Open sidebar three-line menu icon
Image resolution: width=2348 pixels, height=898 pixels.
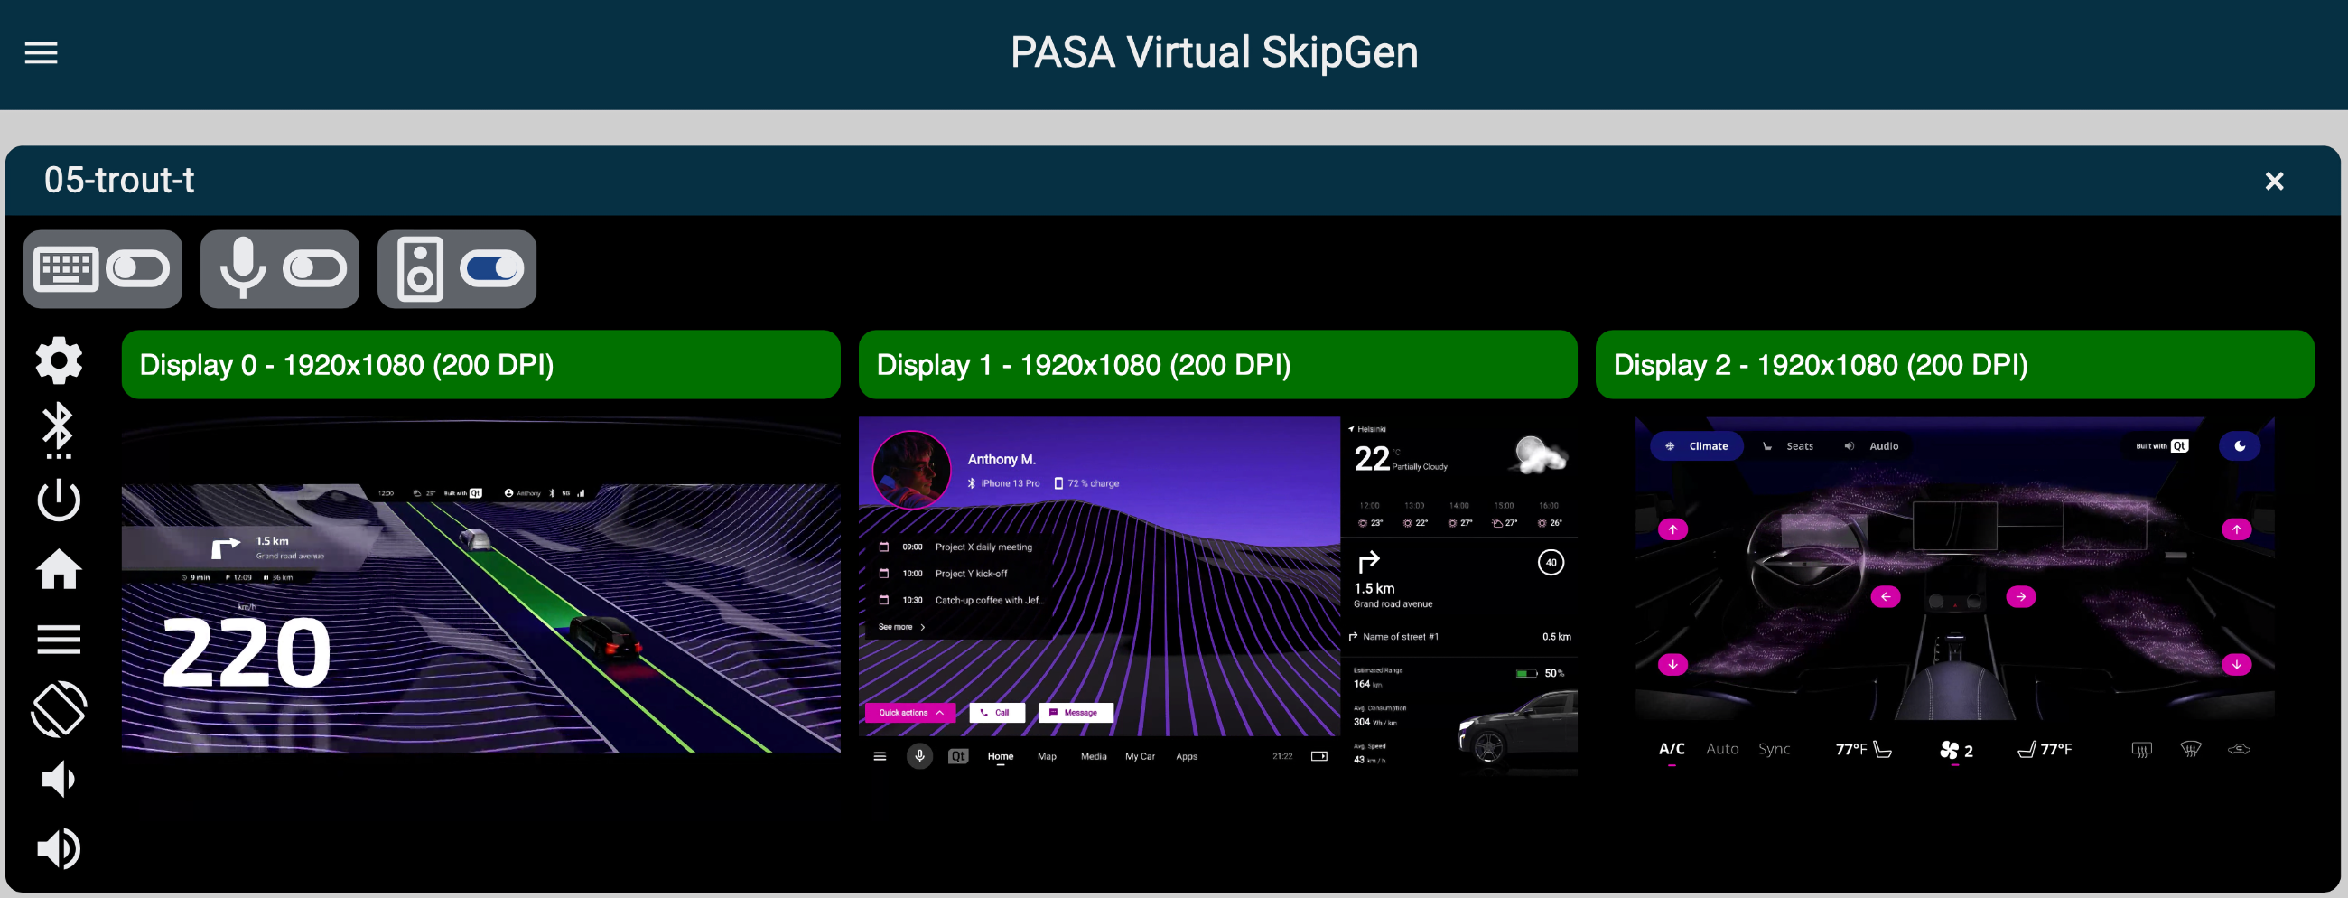tap(59, 639)
